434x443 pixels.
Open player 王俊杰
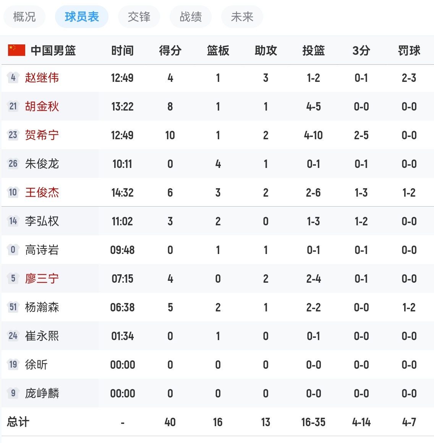[x=42, y=192]
